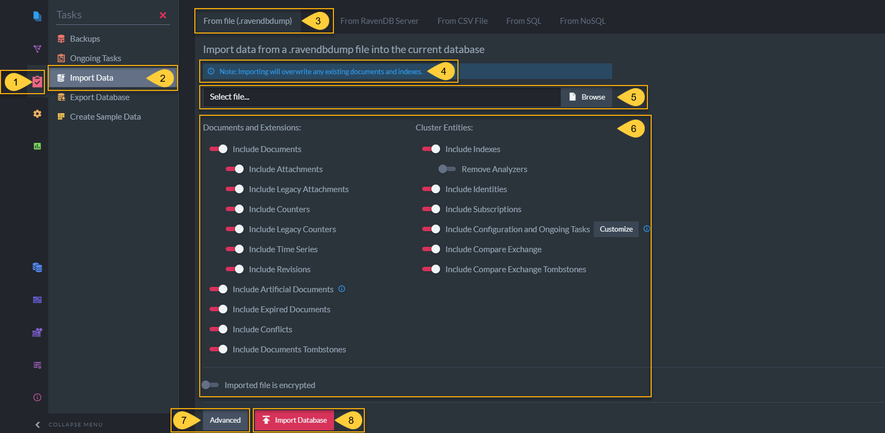Collapse the menu using the chevron arrow

(37, 425)
